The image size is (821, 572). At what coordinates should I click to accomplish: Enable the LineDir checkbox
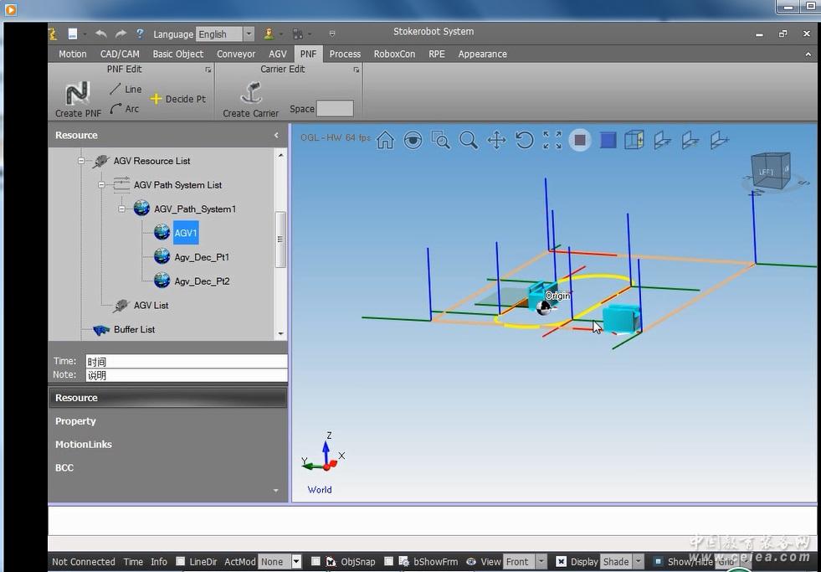click(180, 562)
